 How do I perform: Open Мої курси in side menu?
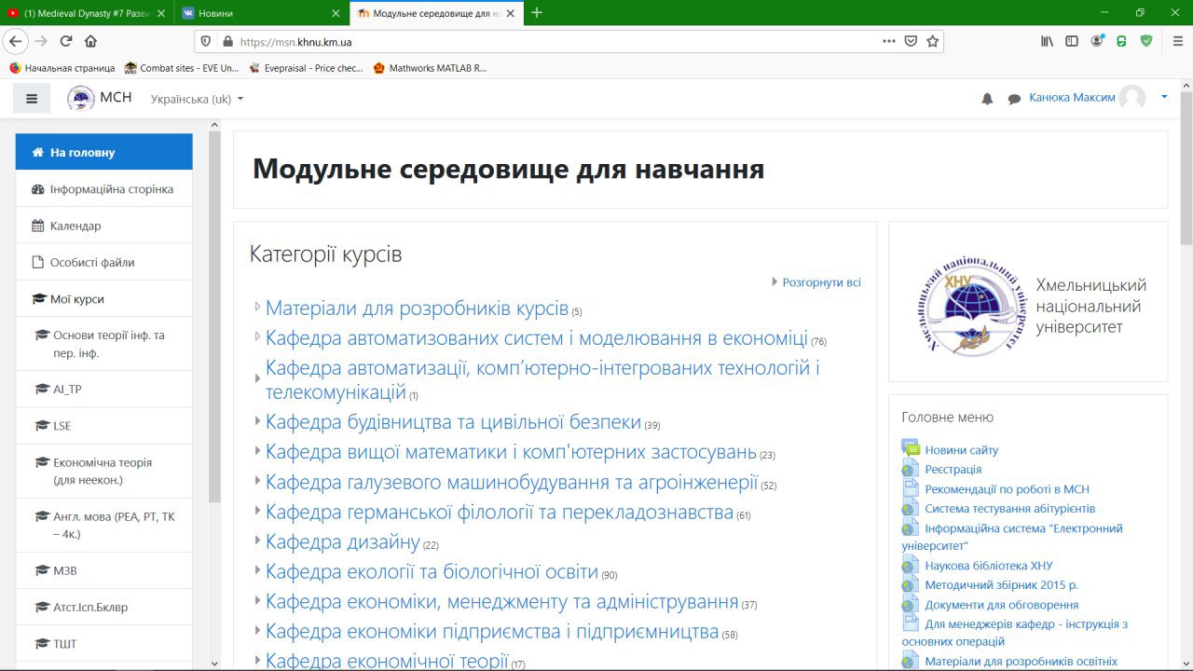[103, 299]
